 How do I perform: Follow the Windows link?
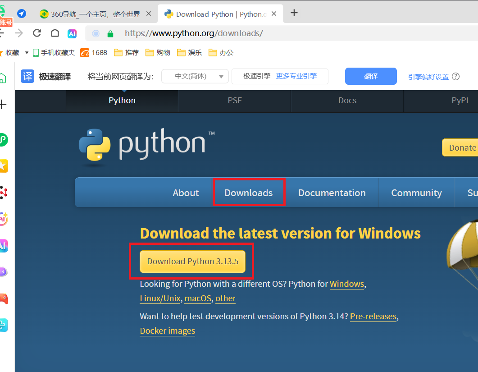347,284
